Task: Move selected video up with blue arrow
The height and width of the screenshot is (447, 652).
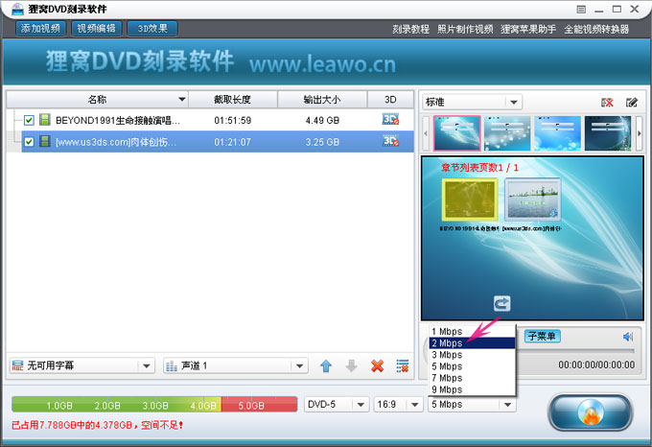Action: click(326, 365)
